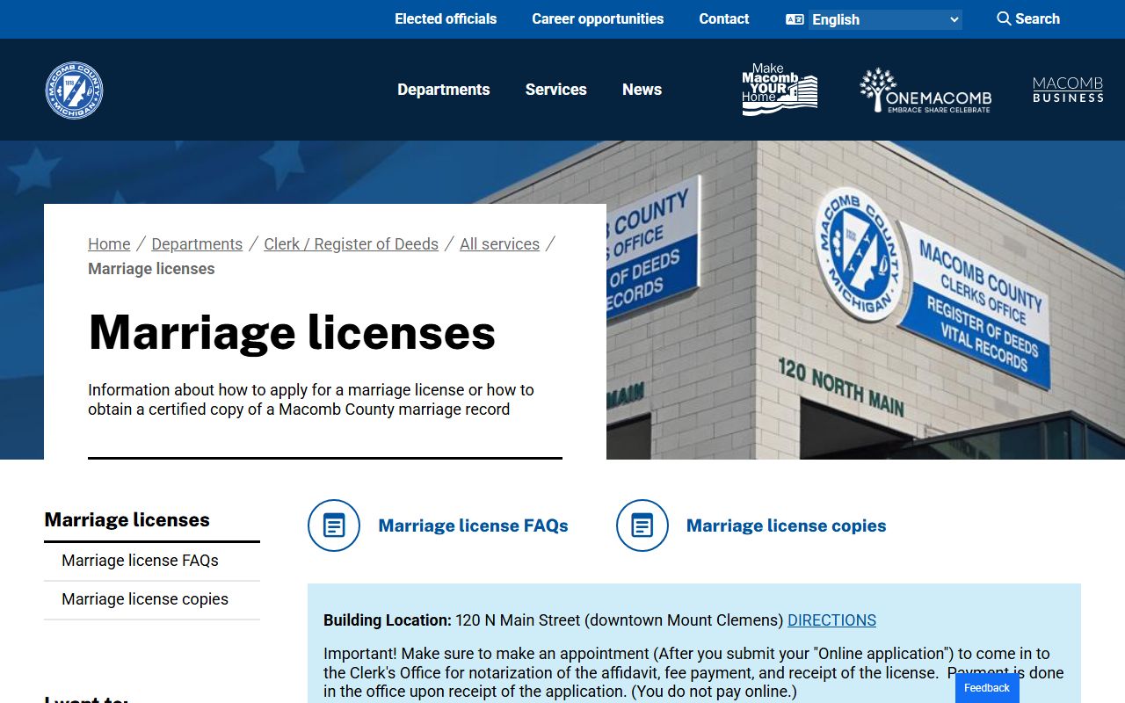The height and width of the screenshot is (703, 1125).
Task: Open the Services menu
Action: [556, 90]
